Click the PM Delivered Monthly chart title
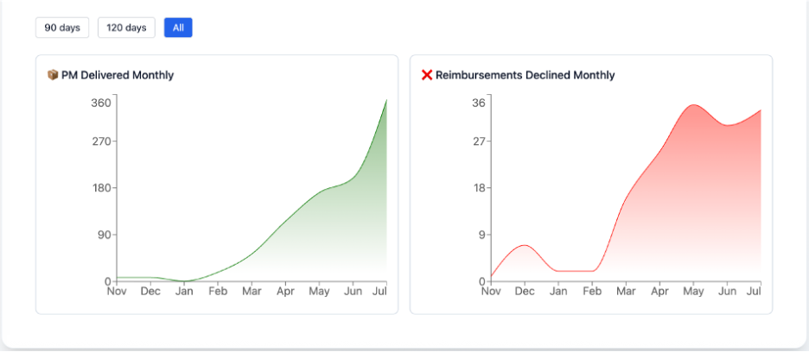The height and width of the screenshot is (352, 809). (x=118, y=75)
